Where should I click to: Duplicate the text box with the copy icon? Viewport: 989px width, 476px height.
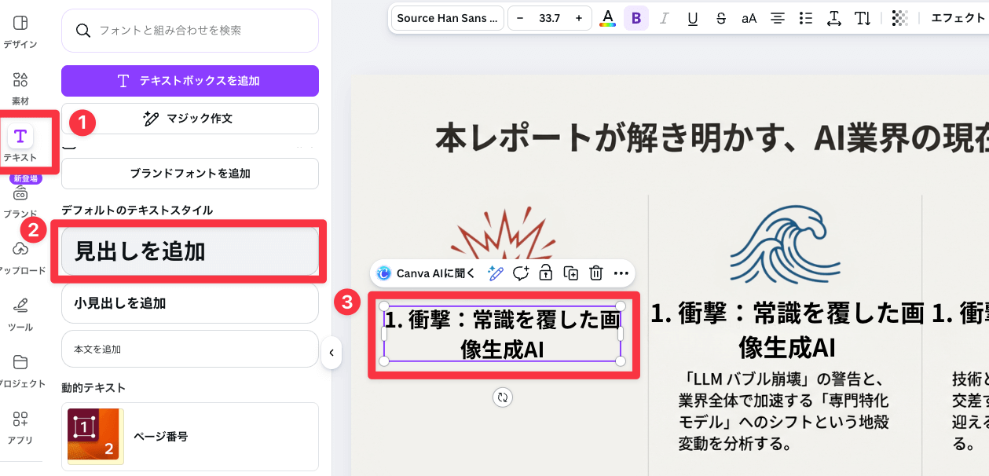[571, 273]
